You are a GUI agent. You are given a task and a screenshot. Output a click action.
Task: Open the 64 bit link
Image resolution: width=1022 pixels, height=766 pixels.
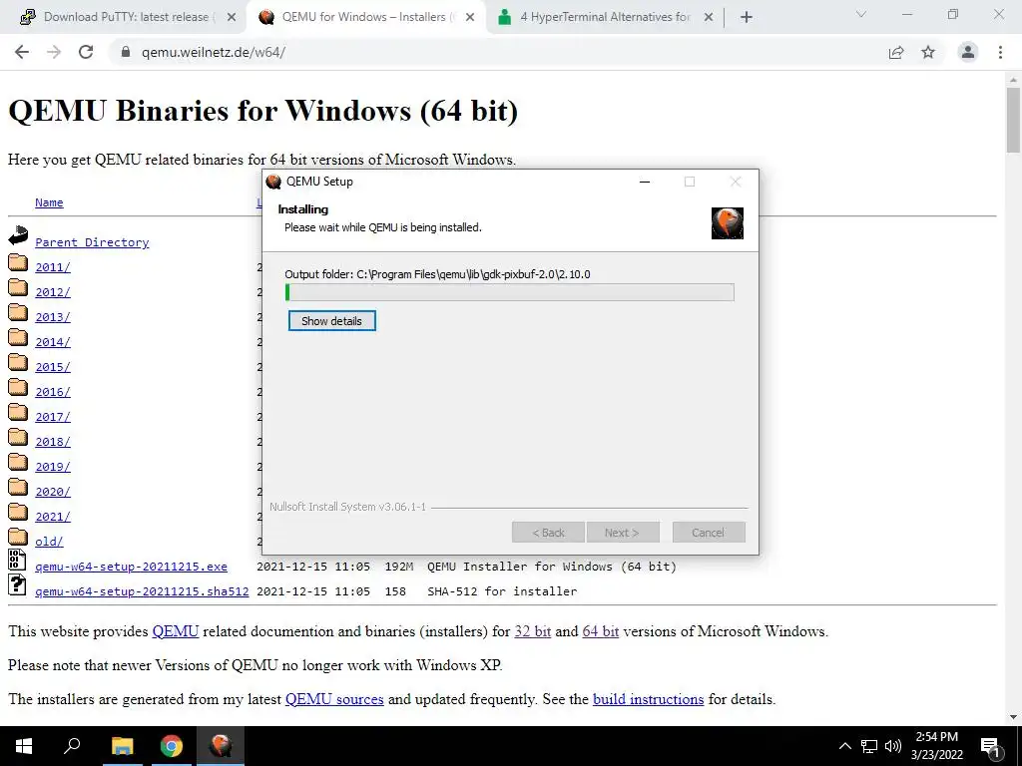click(600, 631)
